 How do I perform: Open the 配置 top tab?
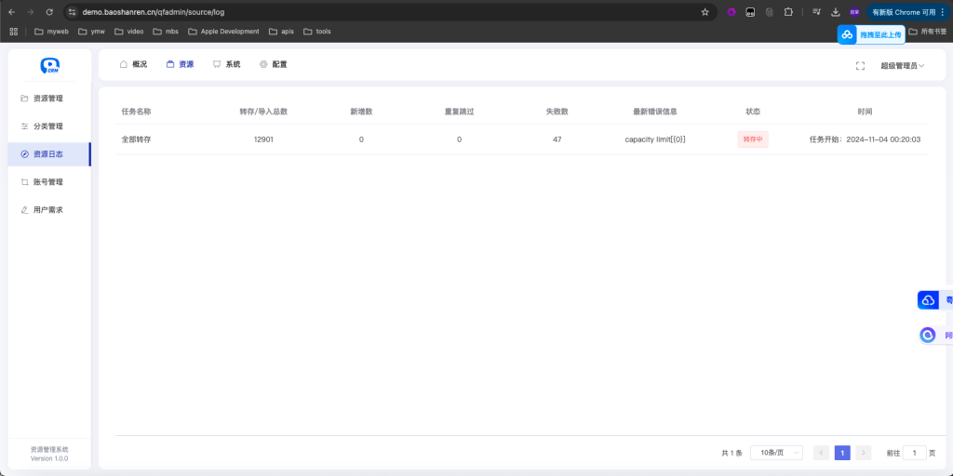[273, 65]
